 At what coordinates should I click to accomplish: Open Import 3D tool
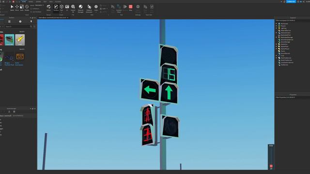pyautogui.click(x=73, y=7)
